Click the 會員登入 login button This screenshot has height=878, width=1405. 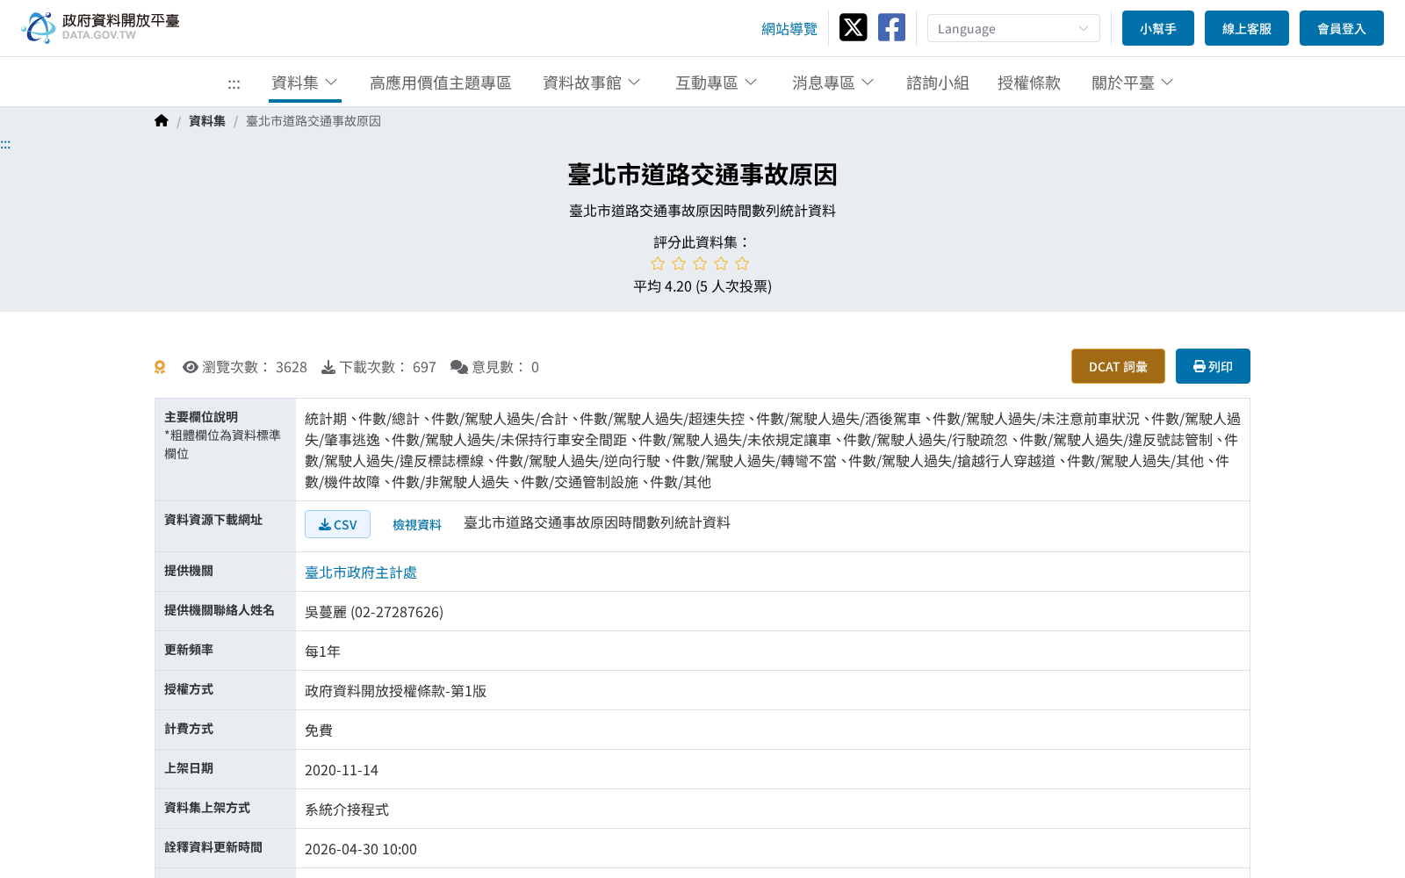1342,28
